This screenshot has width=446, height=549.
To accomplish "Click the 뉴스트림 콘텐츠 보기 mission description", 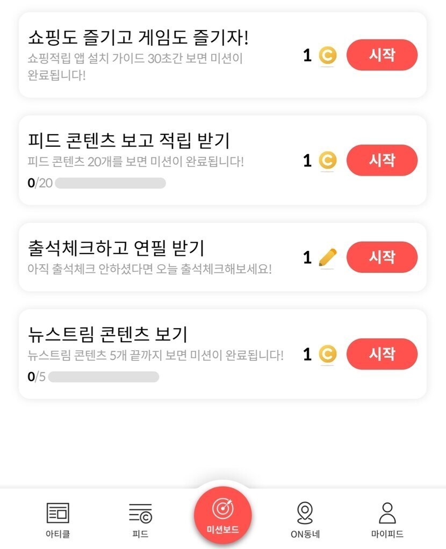I will [x=155, y=356].
